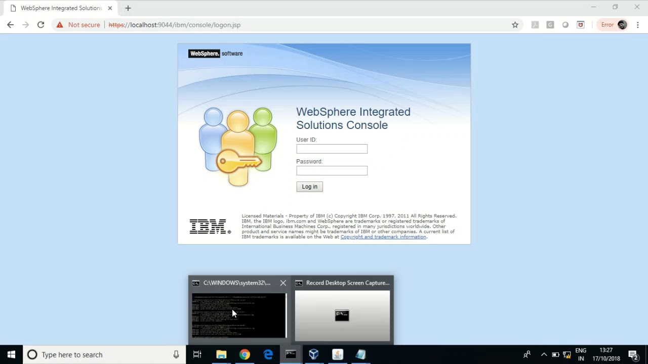Click the User ID input field
The width and height of the screenshot is (648, 364).
[332, 149]
